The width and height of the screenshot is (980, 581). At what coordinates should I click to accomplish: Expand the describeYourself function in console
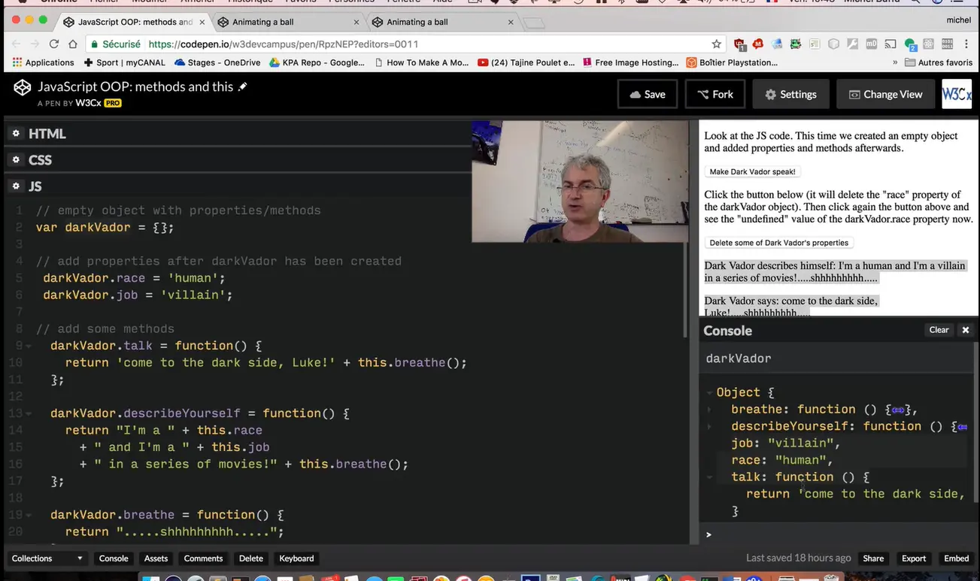[x=709, y=426]
